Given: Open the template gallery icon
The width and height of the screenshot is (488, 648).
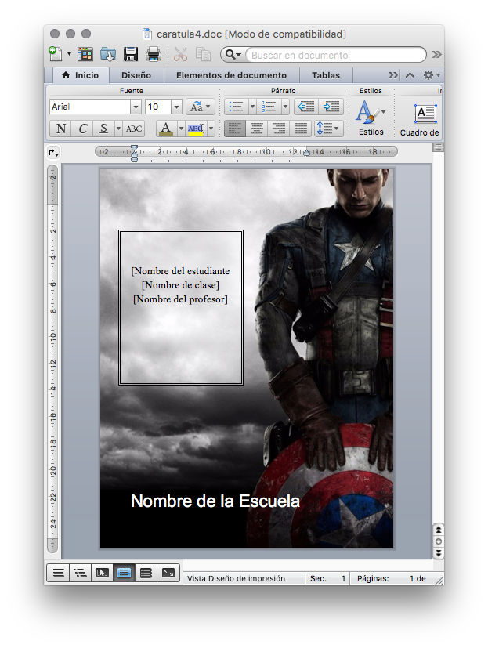Looking at the screenshot, I should [85, 54].
